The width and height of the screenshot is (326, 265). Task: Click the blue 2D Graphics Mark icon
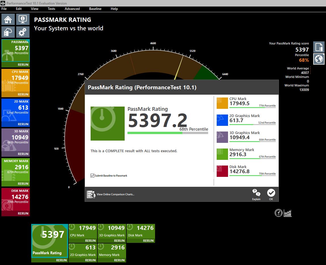[x=222, y=120]
